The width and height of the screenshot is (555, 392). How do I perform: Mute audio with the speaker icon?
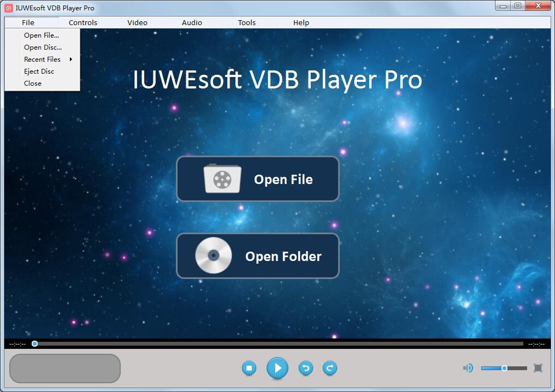point(468,369)
